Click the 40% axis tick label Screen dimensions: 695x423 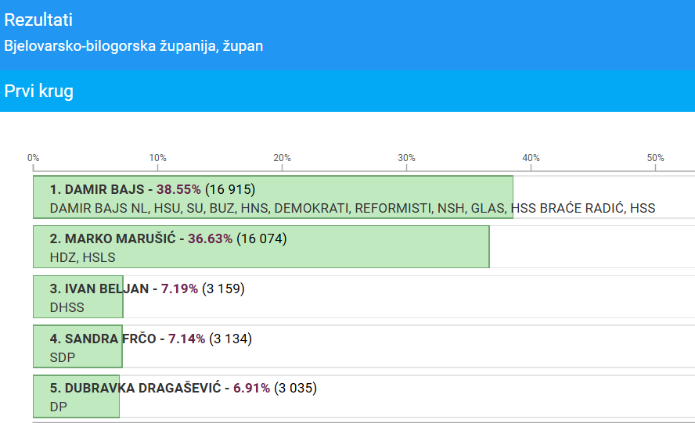click(531, 158)
